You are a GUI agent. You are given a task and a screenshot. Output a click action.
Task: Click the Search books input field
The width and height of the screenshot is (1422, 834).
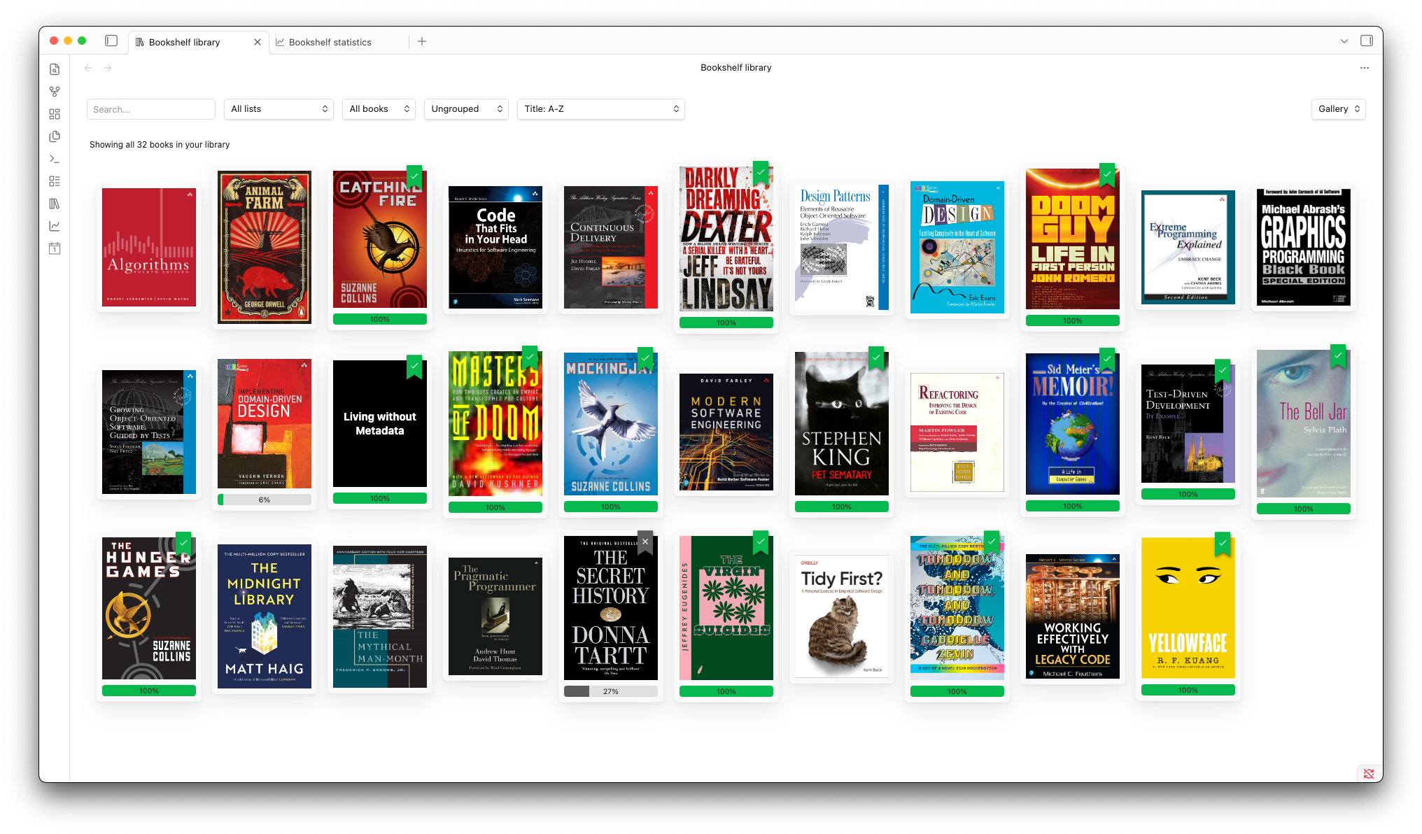151,109
